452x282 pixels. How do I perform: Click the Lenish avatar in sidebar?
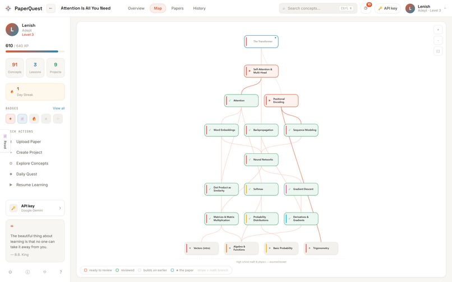coord(12,30)
